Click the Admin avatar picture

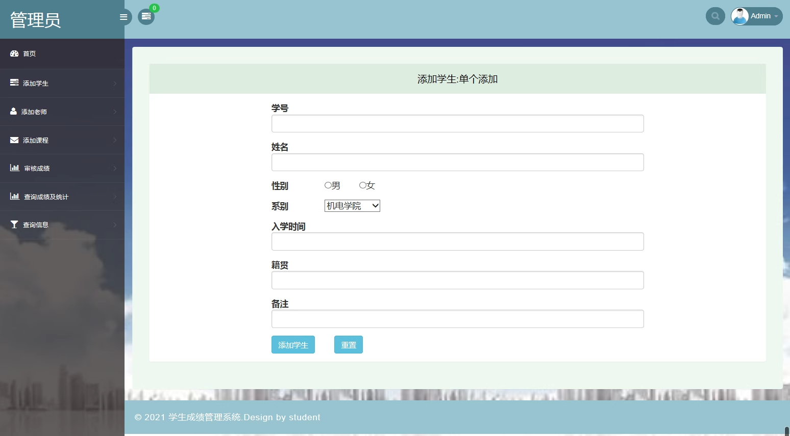(x=739, y=16)
